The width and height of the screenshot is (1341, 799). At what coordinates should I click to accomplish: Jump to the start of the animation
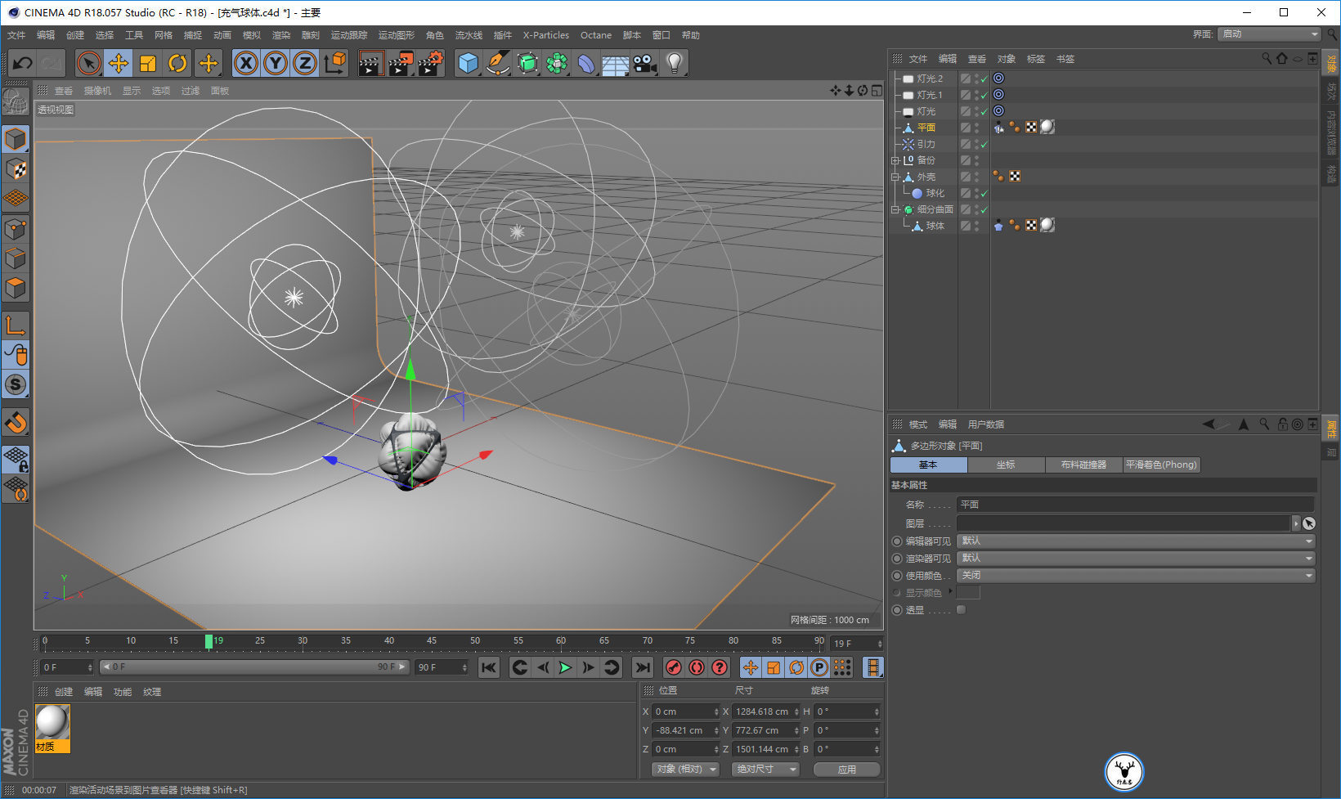(489, 667)
